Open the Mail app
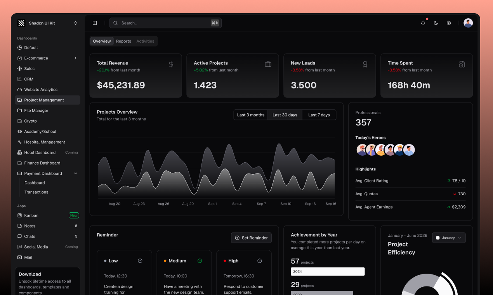This screenshot has height=295, width=493. point(28,257)
